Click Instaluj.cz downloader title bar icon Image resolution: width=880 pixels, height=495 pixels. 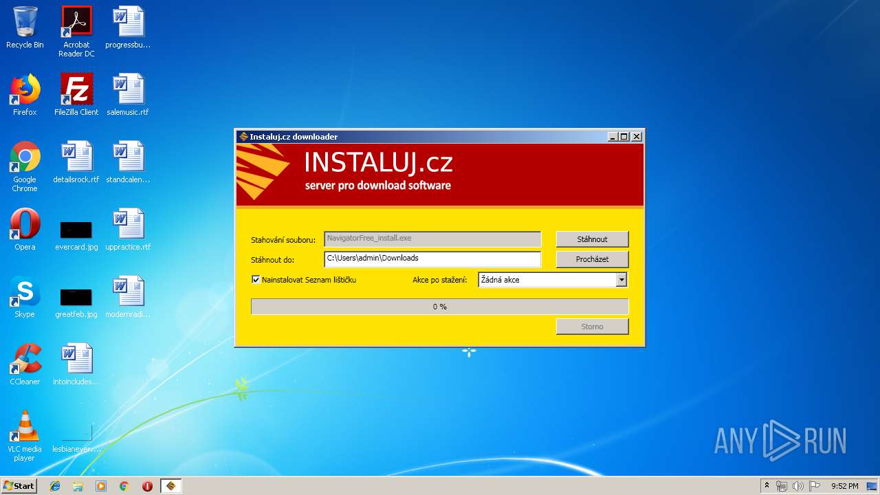(x=243, y=137)
